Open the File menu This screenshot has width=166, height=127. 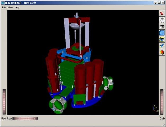tap(4, 7)
